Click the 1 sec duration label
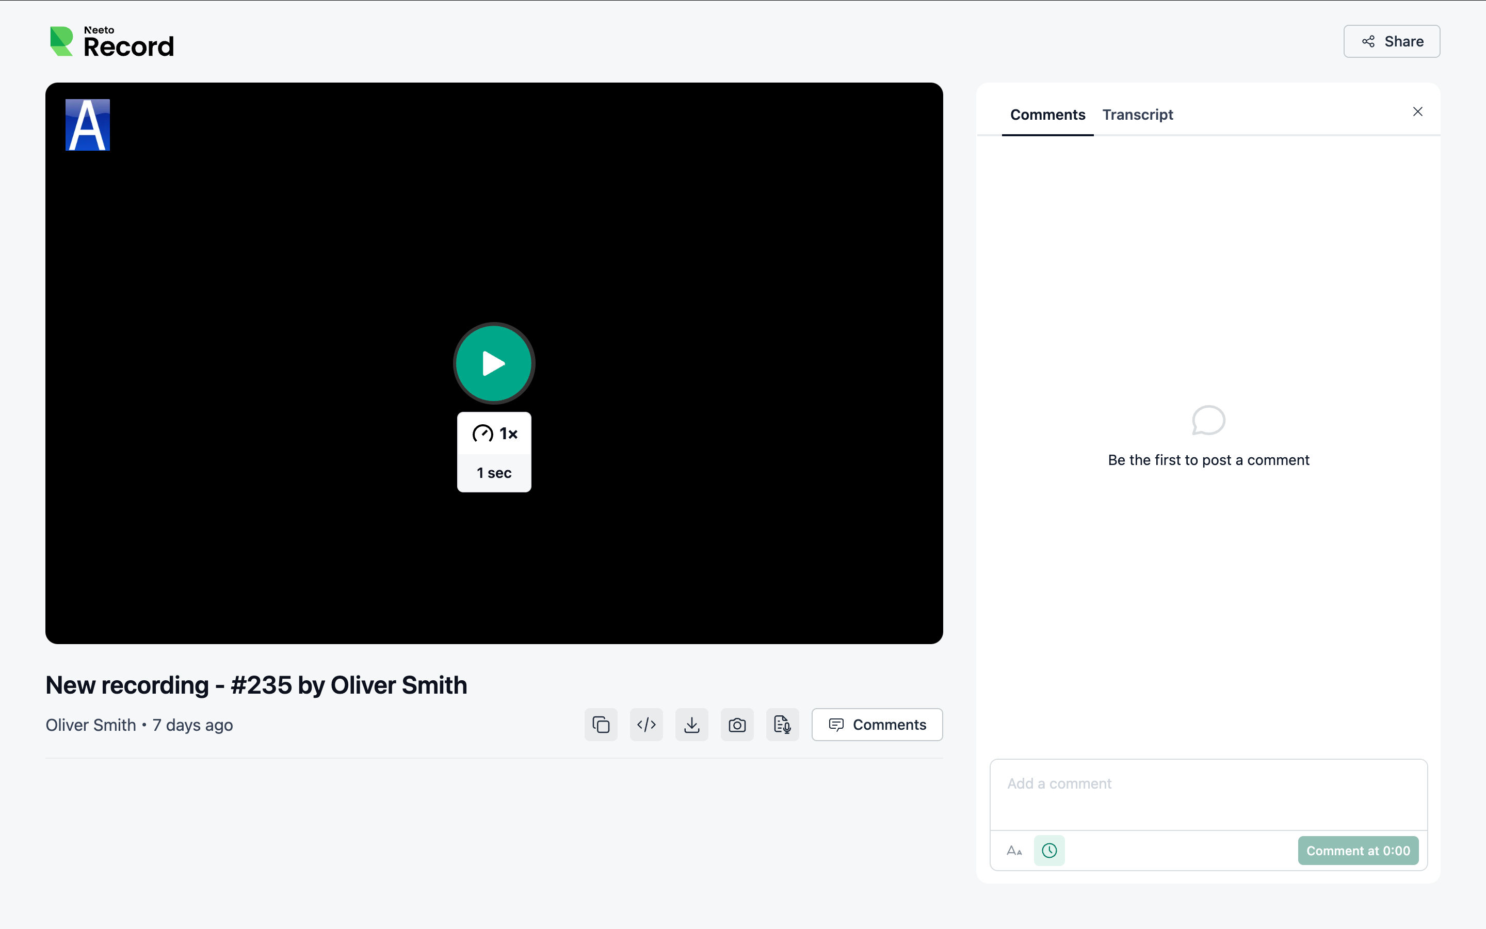 [494, 473]
